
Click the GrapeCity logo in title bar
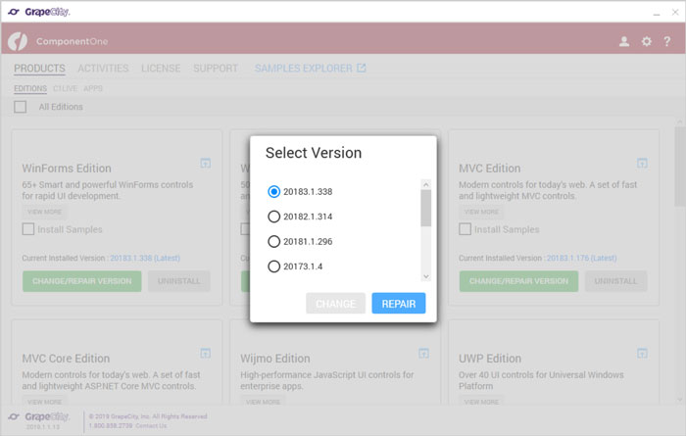(38, 12)
